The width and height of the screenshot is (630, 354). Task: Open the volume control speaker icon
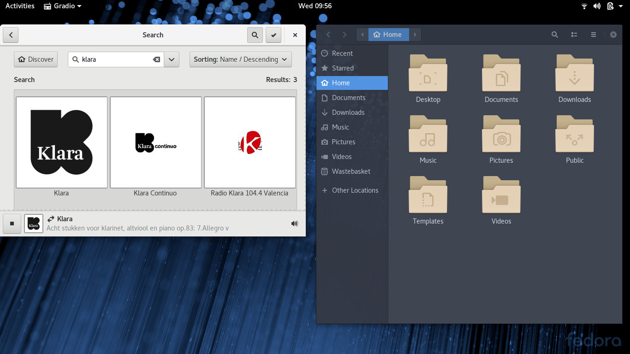[295, 224]
